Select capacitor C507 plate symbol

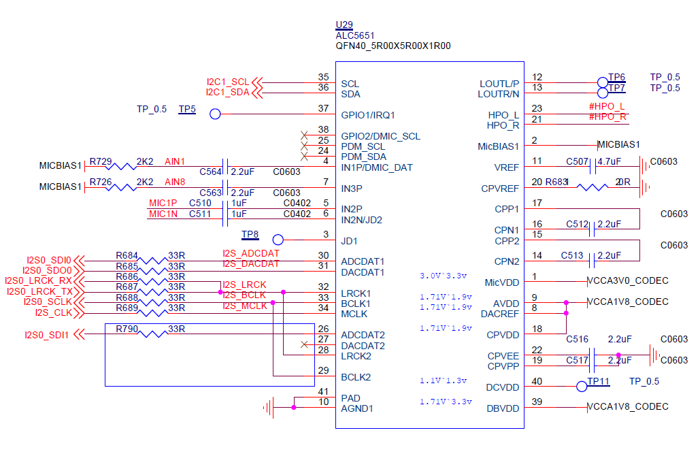[x=593, y=166]
